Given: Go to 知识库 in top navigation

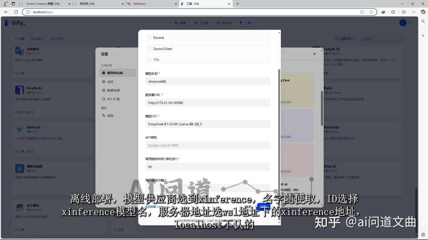Looking at the screenshot, I should (x=224, y=23).
